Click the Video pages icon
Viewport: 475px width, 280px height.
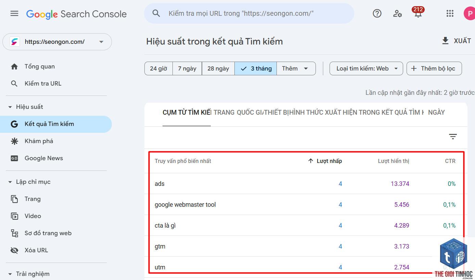coord(14,216)
